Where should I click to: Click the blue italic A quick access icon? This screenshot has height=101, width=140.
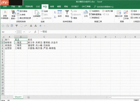point(40,26)
